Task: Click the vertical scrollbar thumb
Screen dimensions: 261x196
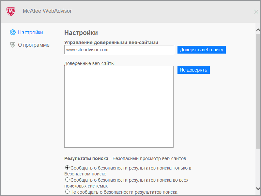Action: pos(258,91)
